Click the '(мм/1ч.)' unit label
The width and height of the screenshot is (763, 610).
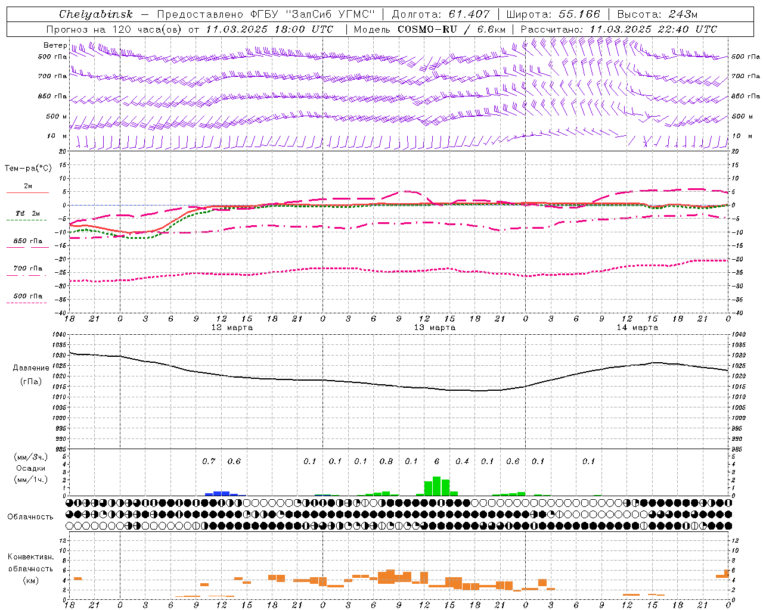30,480
